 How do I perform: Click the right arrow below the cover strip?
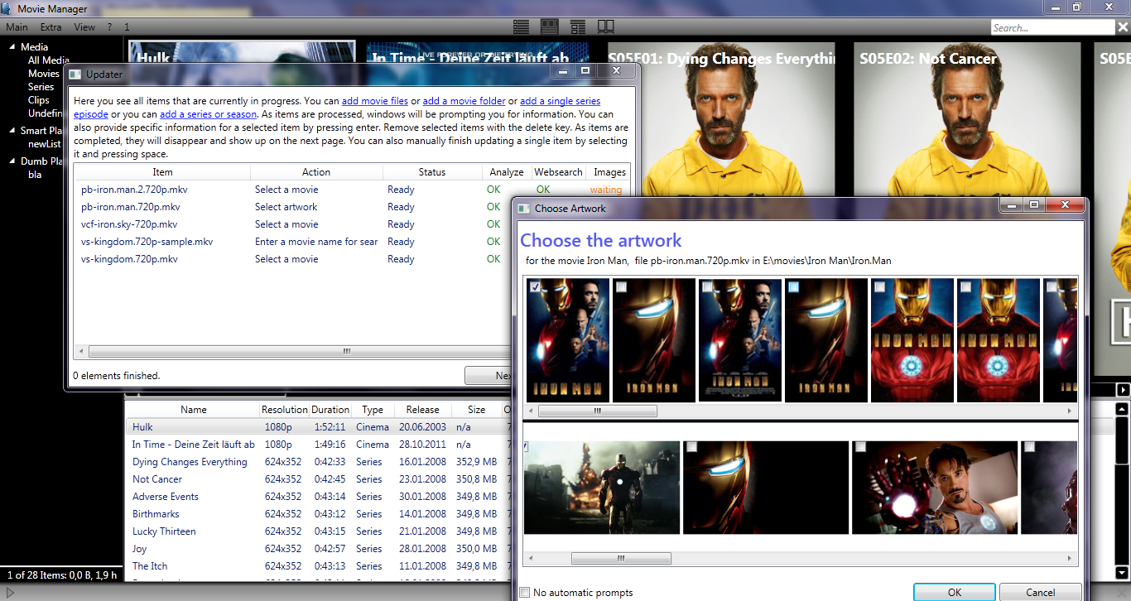click(x=1123, y=390)
